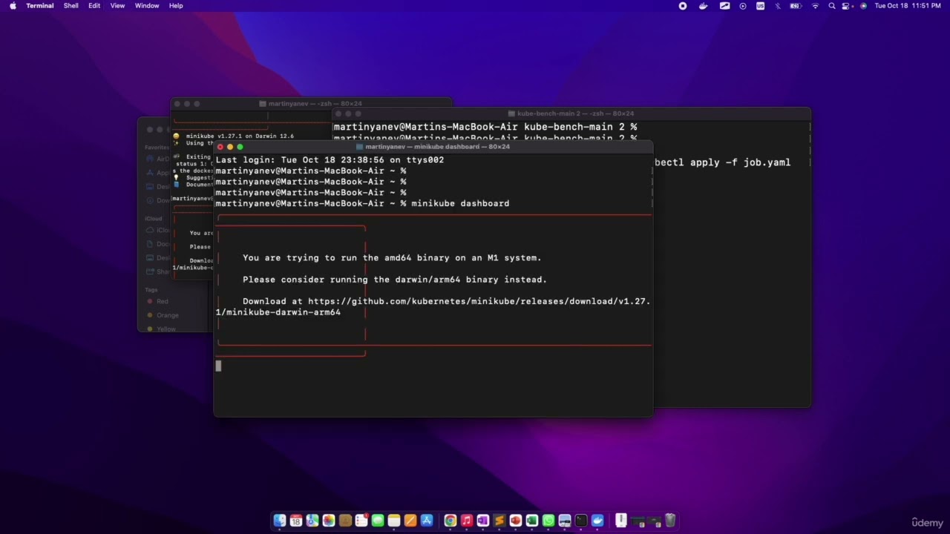Image resolution: width=950 pixels, height=534 pixels.
Task: Click the kube-bench-main 2 window title bar
Action: tap(571, 113)
